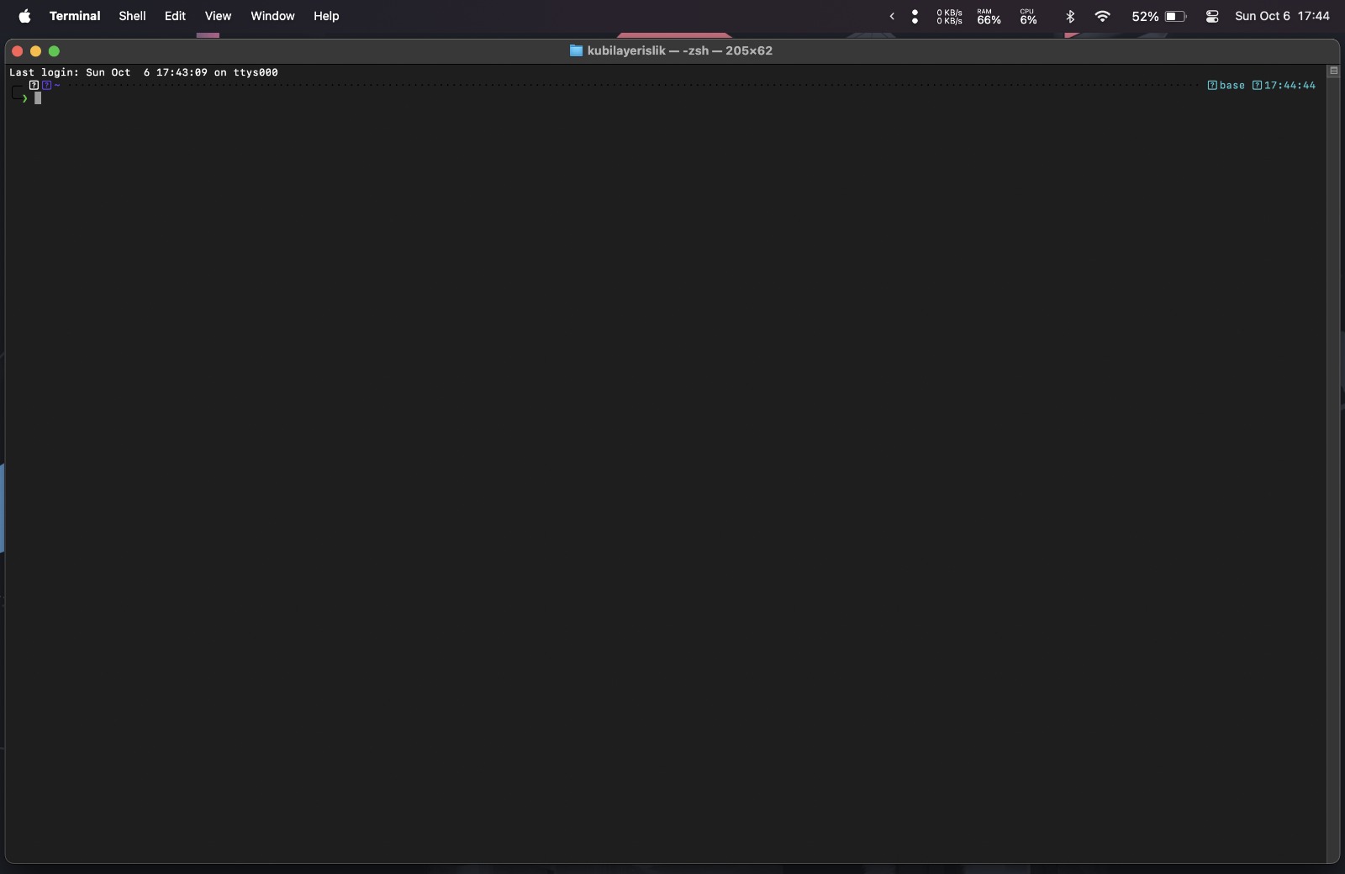Collapse menu bar icons with left chevron
The height and width of the screenshot is (874, 1345).
tap(892, 16)
